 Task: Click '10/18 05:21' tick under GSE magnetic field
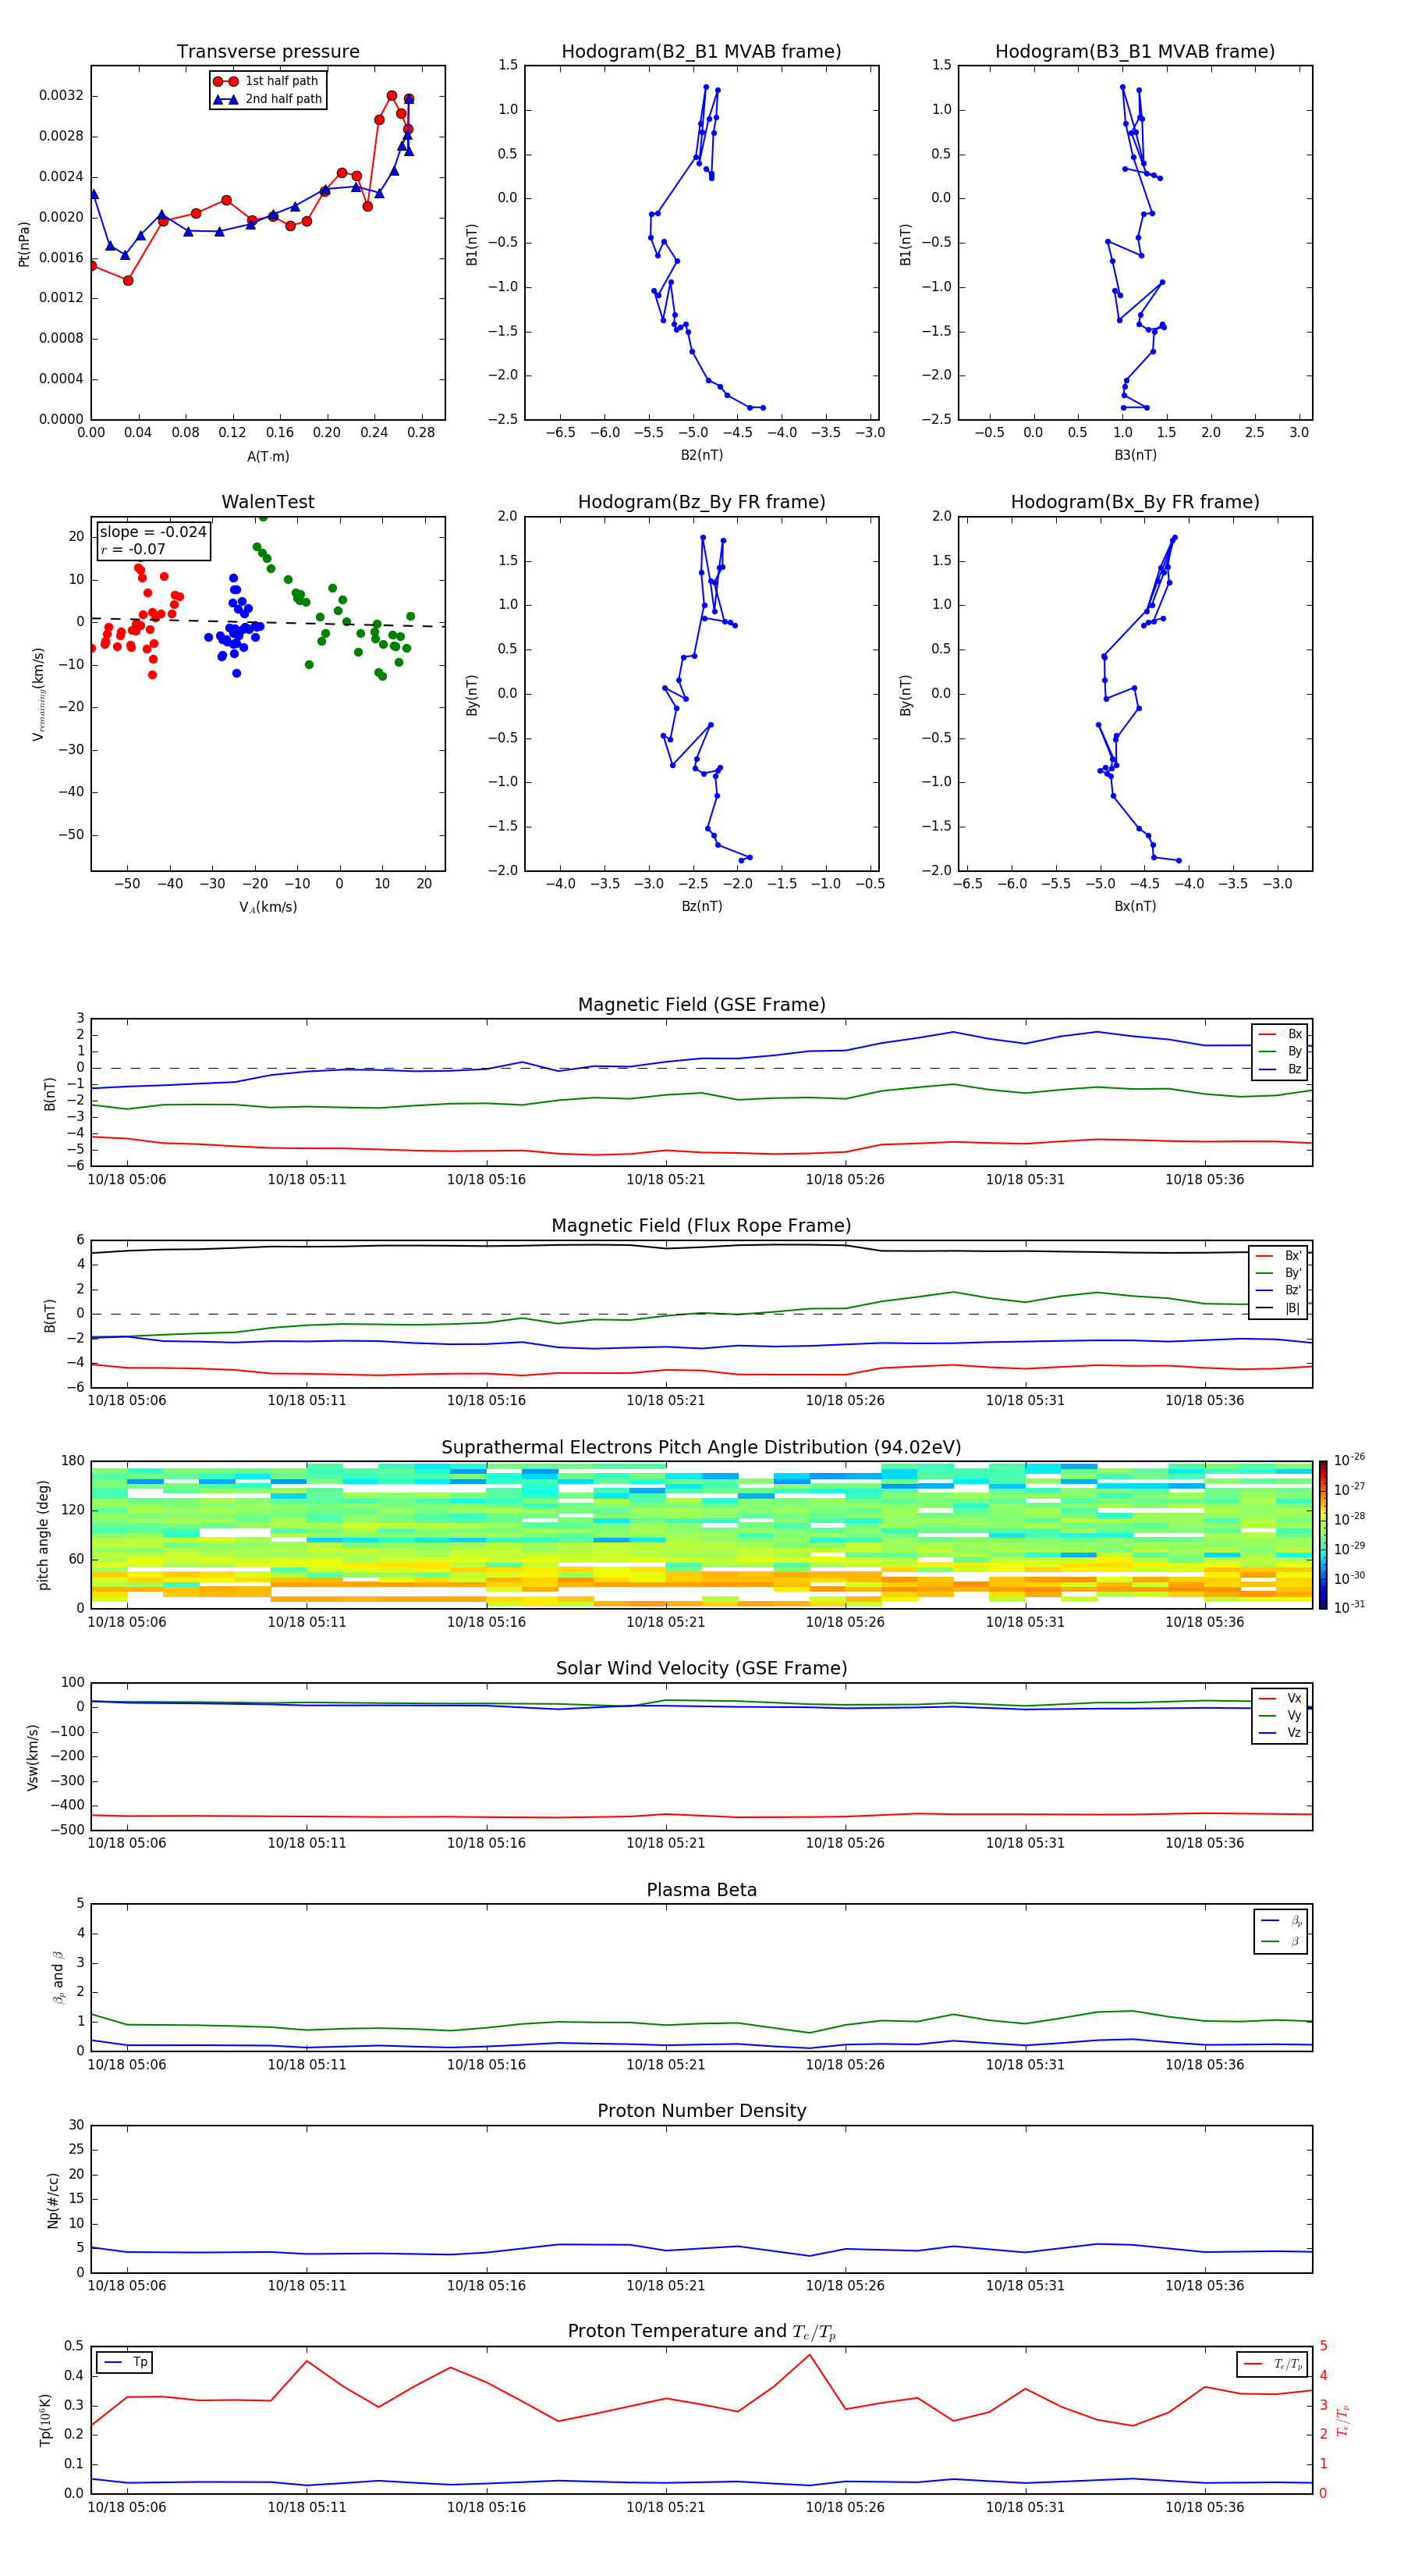point(665,1179)
